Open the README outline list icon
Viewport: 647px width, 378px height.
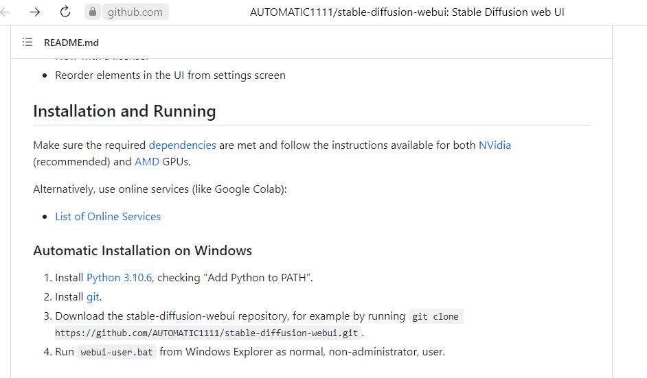coord(27,43)
